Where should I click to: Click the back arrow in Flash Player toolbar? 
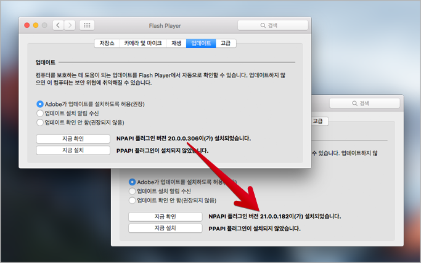pos(59,25)
